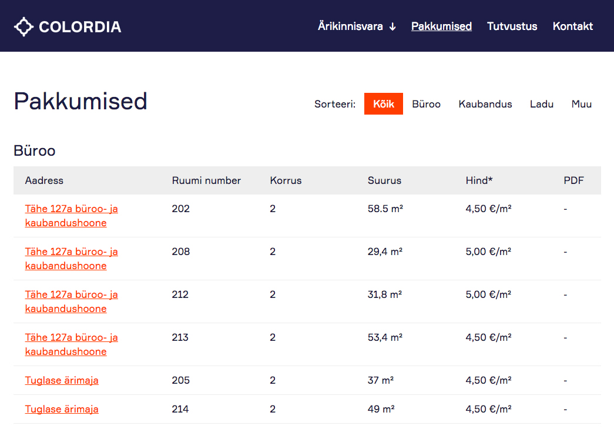Click the Suurus column header

click(384, 180)
